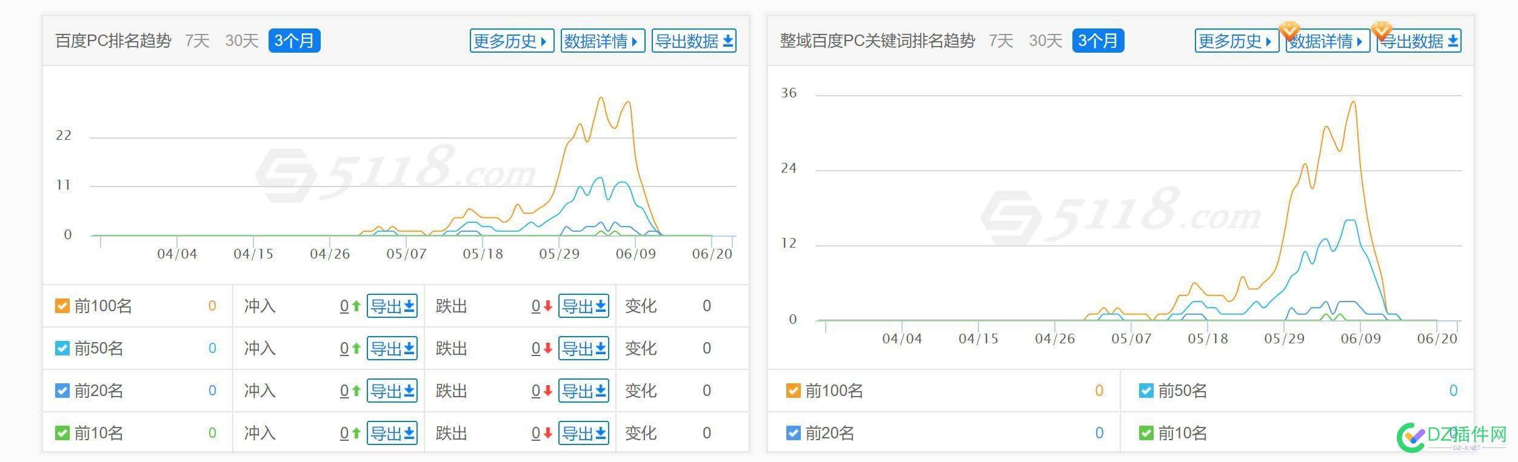This screenshot has width=1518, height=462.
Task: Open 数据详情 in 百度PC排名趋势 panel
Action: point(603,41)
